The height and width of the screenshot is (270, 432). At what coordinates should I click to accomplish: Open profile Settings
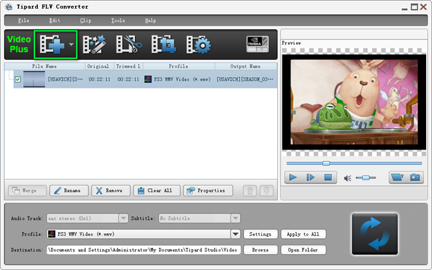click(x=261, y=234)
